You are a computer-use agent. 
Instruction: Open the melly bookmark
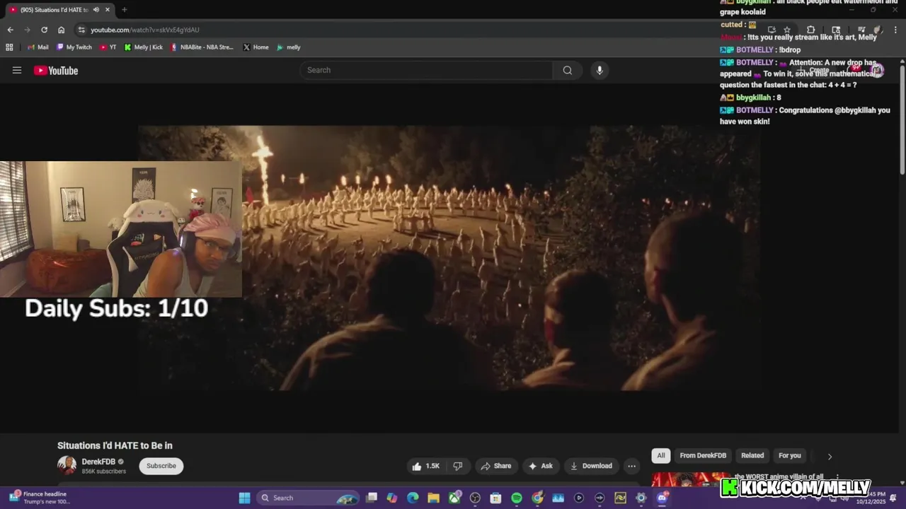pos(289,47)
